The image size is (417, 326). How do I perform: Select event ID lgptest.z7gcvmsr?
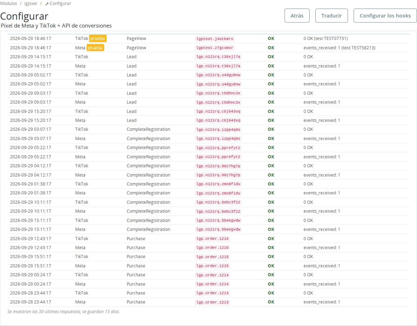[215, 48]
